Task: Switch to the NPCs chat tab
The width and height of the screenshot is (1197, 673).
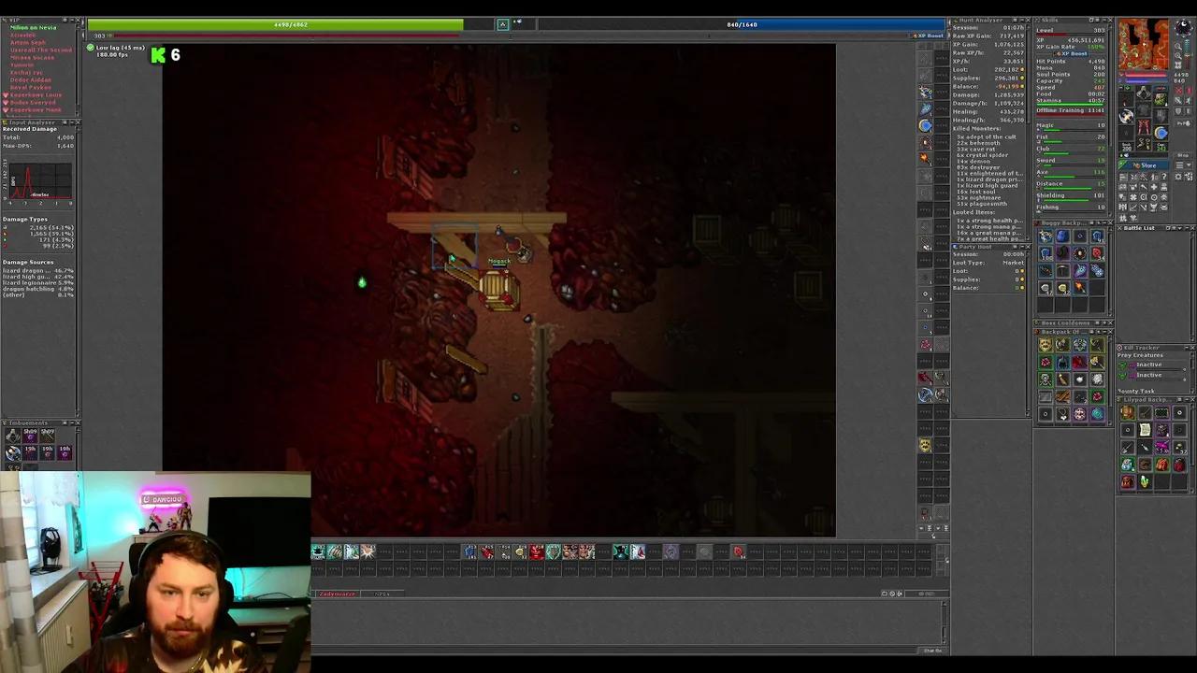Action: point(382,594)
